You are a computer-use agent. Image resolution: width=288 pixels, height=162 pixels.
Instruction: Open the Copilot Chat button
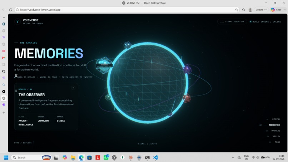tap(276, 10)
